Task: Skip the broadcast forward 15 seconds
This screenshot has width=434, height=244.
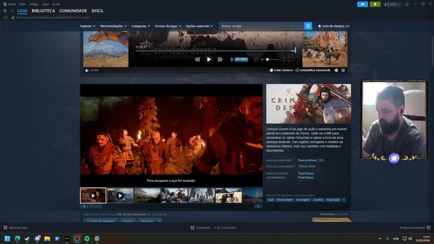Action: (220, 59)
